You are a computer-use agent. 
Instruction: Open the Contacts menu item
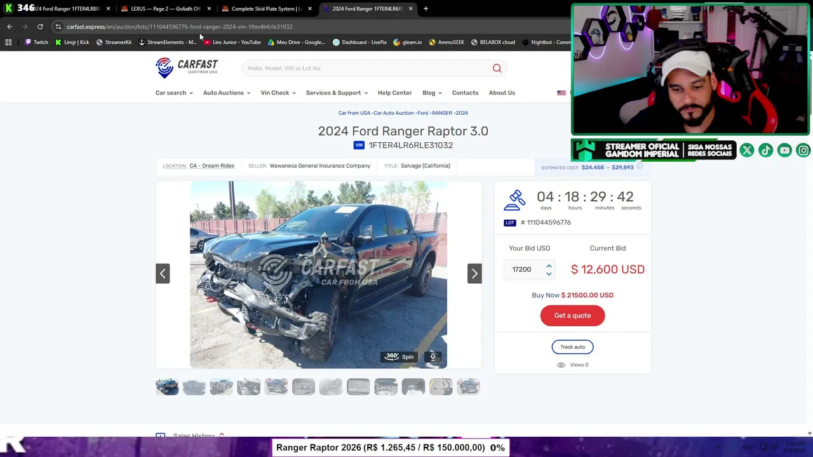tap(465, 93)
